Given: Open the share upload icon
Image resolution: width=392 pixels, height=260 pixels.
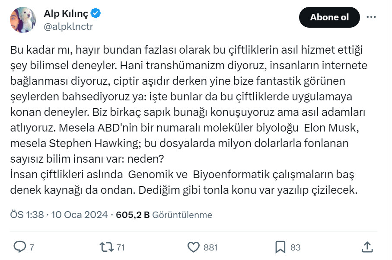Looking at the screenshot, I should pos(367,247).
